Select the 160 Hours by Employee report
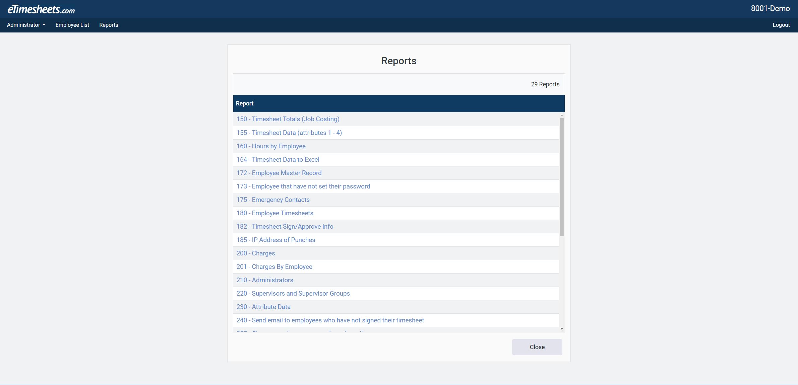Image resolution: width=798 pixels, height=385 pixels. [x=271, y=146]
